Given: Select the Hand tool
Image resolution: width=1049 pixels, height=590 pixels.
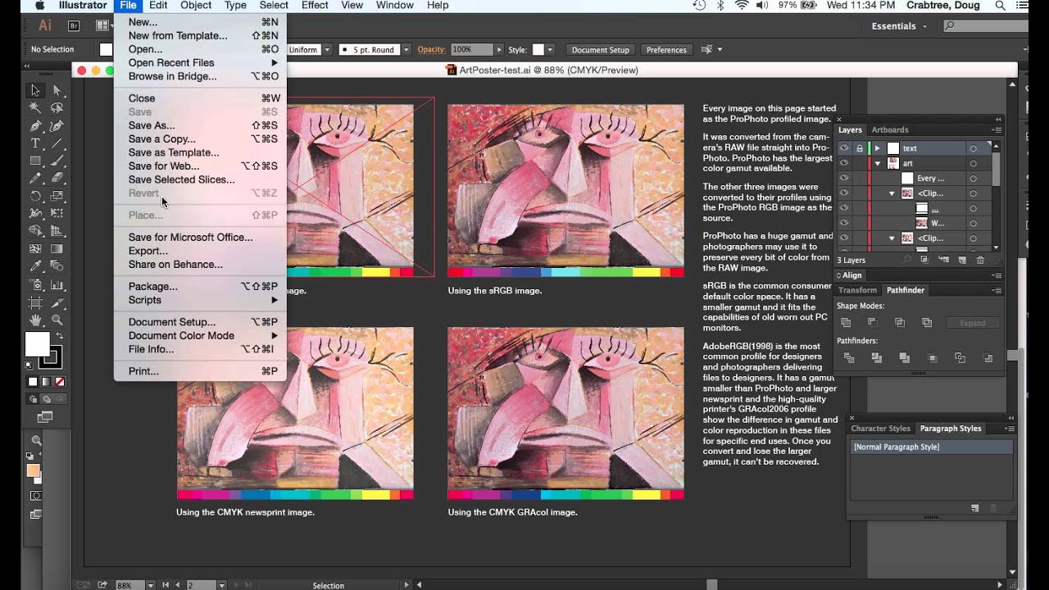Looking at the screenshot, I should click(36, 320).
